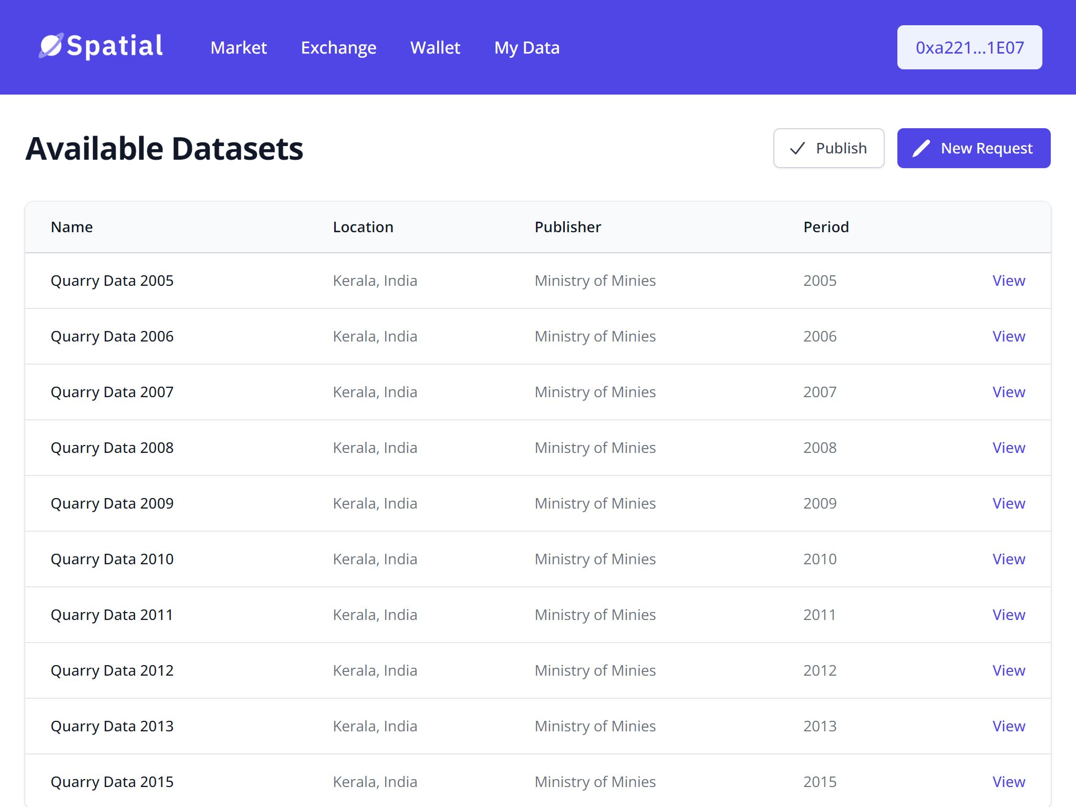Viewport: 1076px width, 807px height.
Task: Click period value 2010
Action: point(820,559)
